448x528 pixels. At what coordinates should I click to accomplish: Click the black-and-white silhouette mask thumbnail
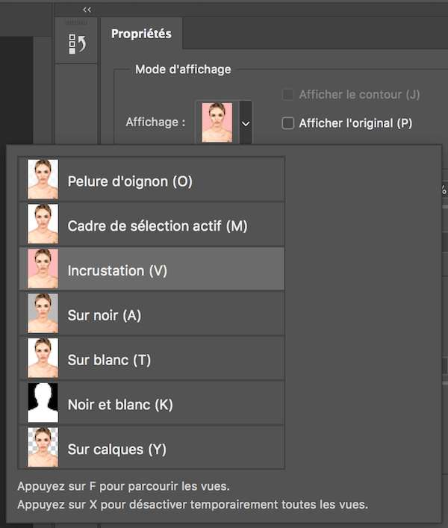pos(43,403)
